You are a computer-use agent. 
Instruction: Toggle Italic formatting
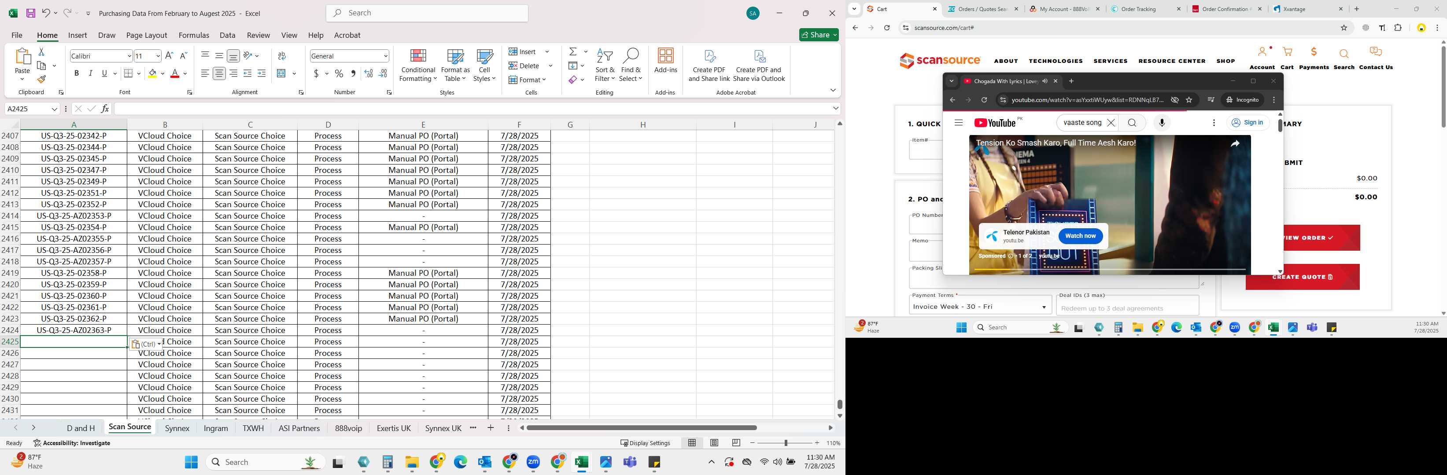click(x=90, y=73)
